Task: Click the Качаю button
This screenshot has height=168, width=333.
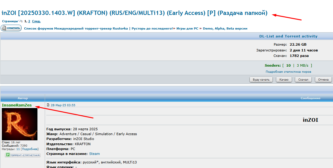Action: click(x=284, y=80)
